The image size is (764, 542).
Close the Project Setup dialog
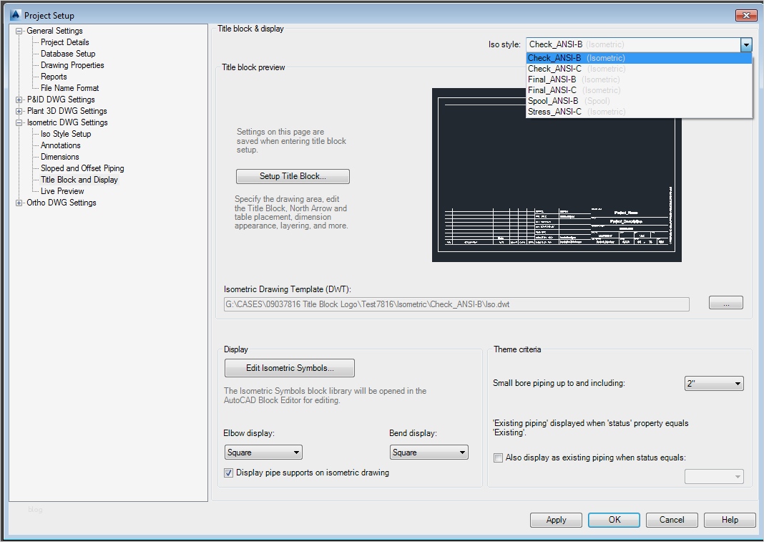coord(745,15)
